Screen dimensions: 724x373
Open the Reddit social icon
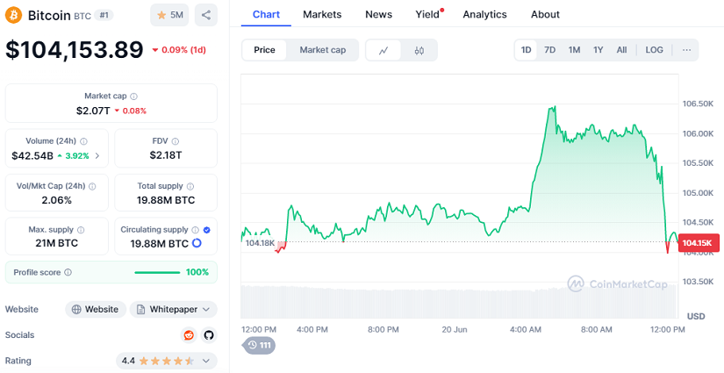tap(189, 335)
